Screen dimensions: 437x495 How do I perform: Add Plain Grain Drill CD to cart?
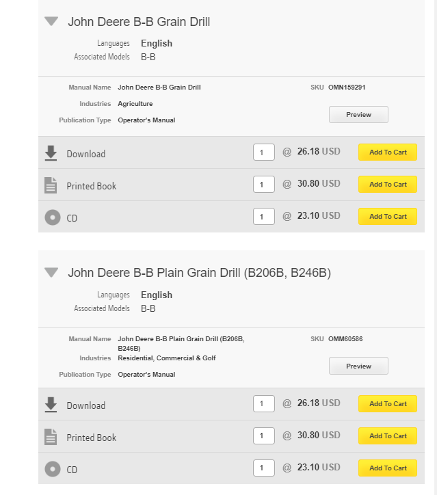[388, 468]
